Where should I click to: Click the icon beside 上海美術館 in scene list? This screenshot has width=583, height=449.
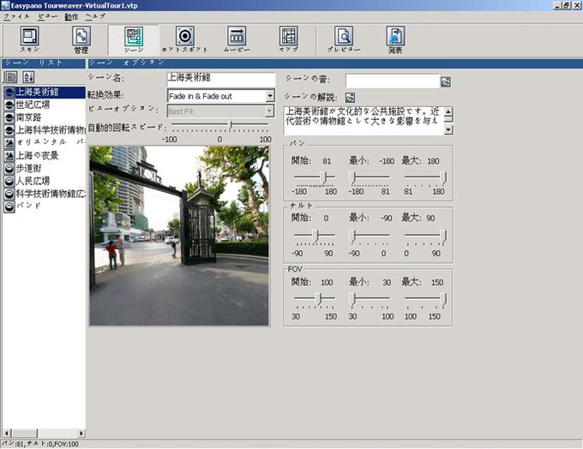[x=9, y=93]
